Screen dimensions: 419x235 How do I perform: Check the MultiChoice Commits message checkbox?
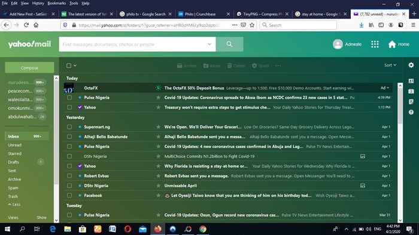pyautogui.click(x=69, y=156)
